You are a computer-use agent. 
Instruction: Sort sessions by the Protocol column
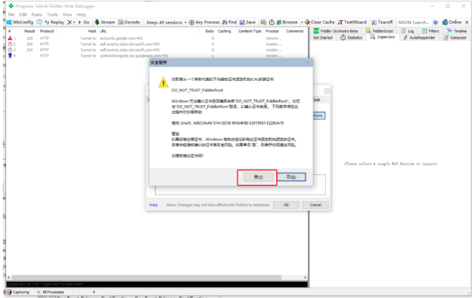click(47, 31)
